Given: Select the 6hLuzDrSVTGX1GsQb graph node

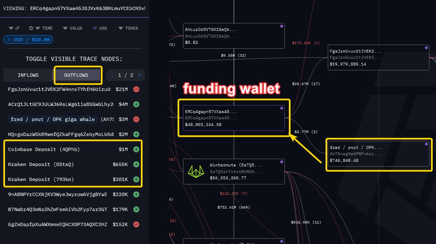Looking at the screenshot, I should [x=233, y=36].
